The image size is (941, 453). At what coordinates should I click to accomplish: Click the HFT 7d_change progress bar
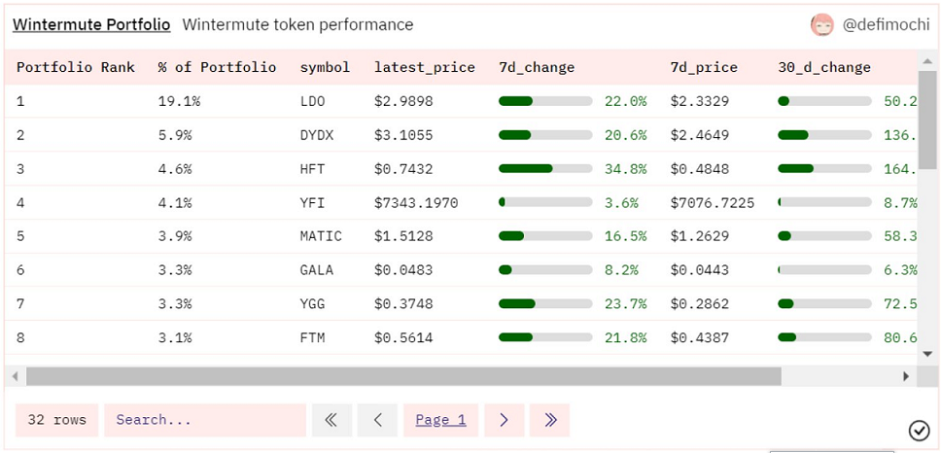tap(544, 169)
